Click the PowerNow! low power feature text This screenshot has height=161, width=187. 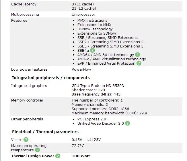(x=82, y=69)
